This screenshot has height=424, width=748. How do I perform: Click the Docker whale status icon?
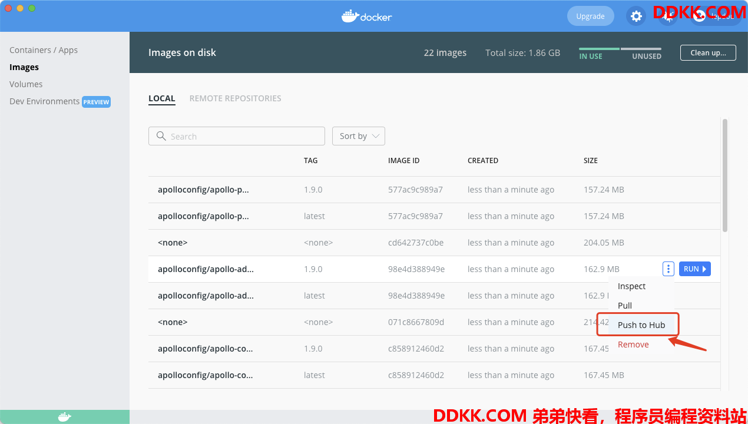(x=65, y=417)
